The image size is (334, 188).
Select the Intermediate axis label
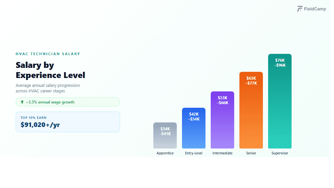click(x=222, y=153)
